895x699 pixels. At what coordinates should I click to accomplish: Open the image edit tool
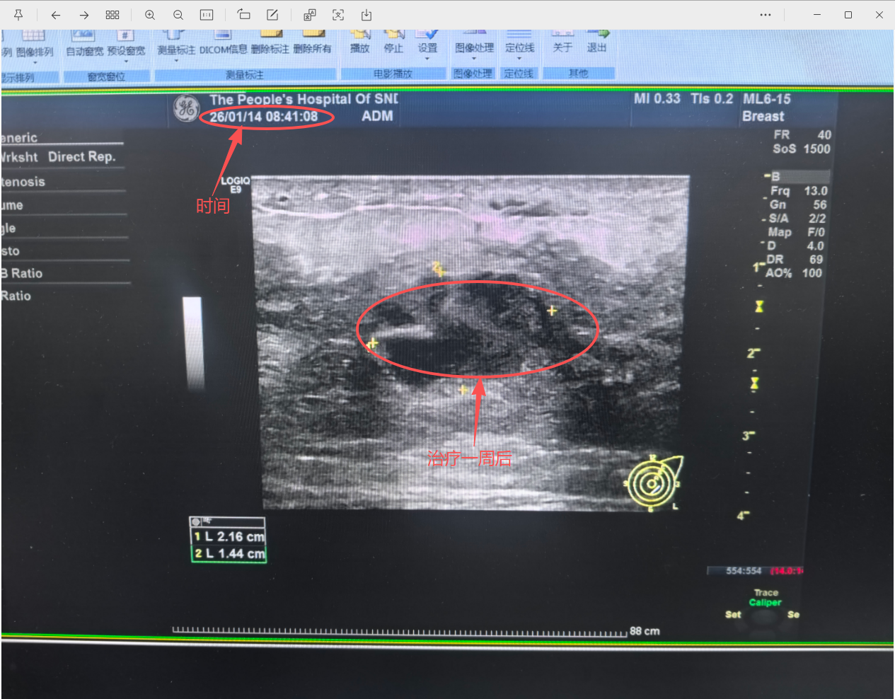pos(272,15)
